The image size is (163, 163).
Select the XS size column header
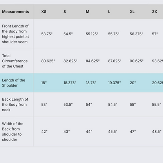(x=44, y=12)
